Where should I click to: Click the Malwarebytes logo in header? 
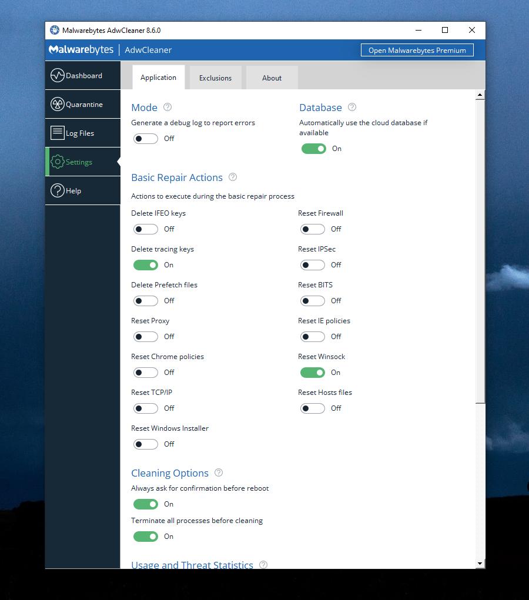81,50
